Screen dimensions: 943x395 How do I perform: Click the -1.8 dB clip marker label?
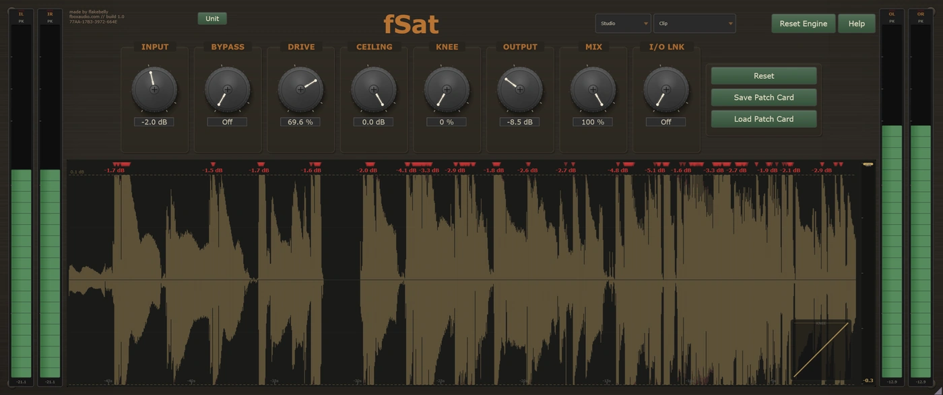coord(494,171)
